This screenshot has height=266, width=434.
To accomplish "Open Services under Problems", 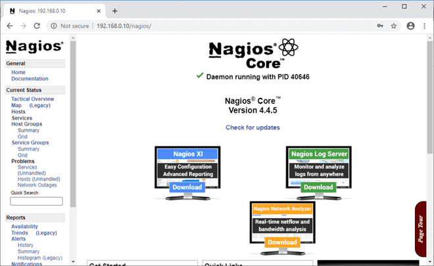I will (28, 167).
